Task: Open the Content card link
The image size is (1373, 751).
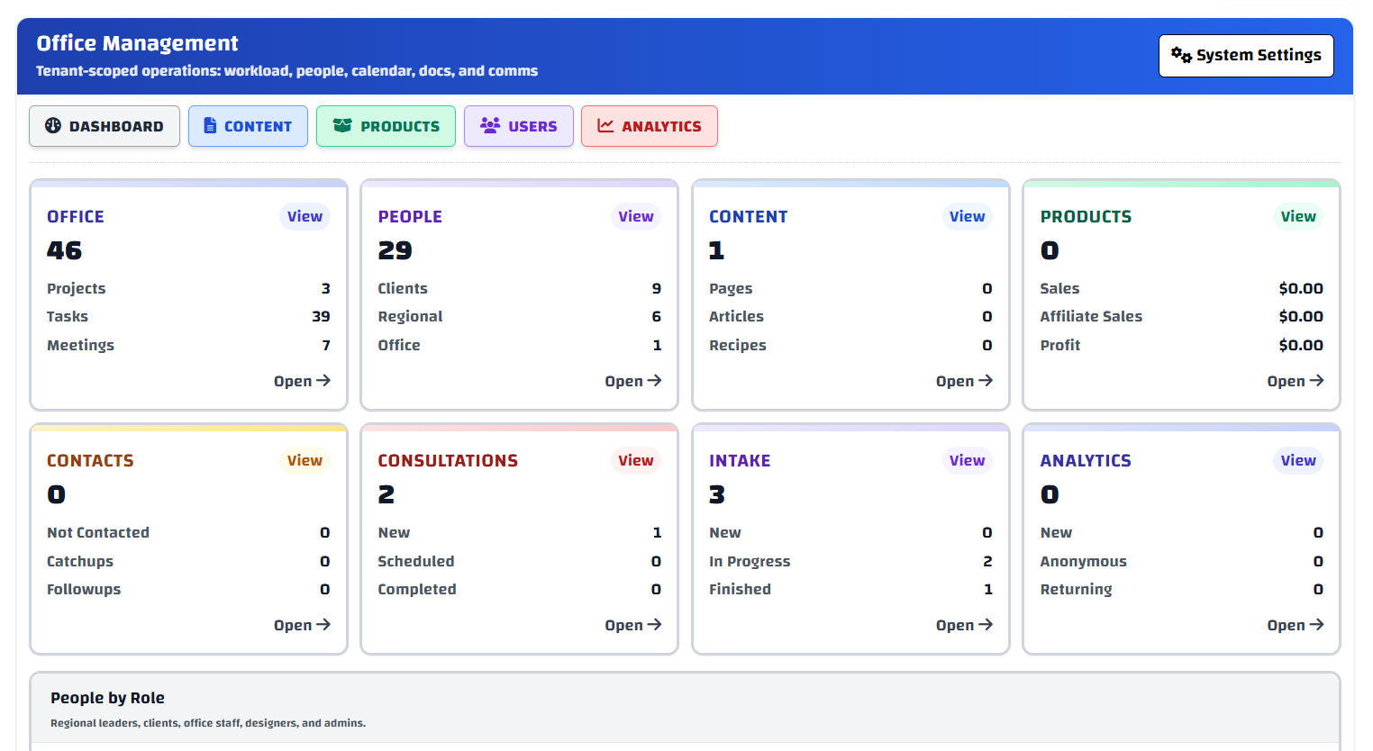Action: coord(963,381)
